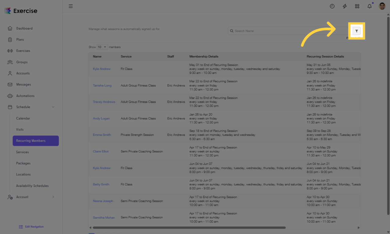This screenshot has width=390, height=234.
Task: Select Automations in the sidebar
Action: [27, 96]
